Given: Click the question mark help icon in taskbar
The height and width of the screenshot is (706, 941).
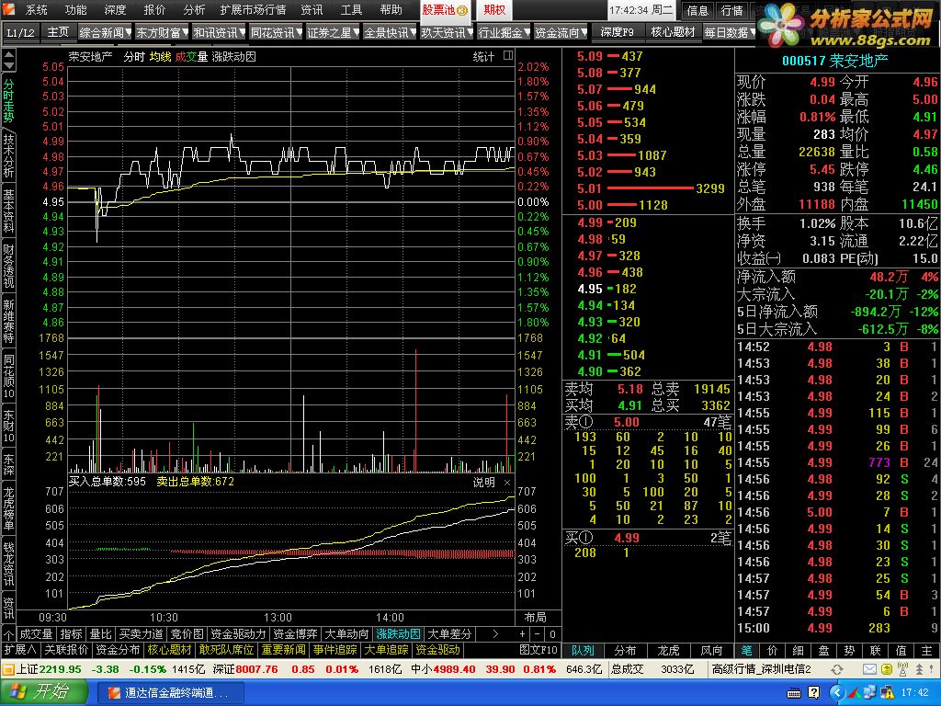Looking at the screenshot, I should (x=812, y=693).
